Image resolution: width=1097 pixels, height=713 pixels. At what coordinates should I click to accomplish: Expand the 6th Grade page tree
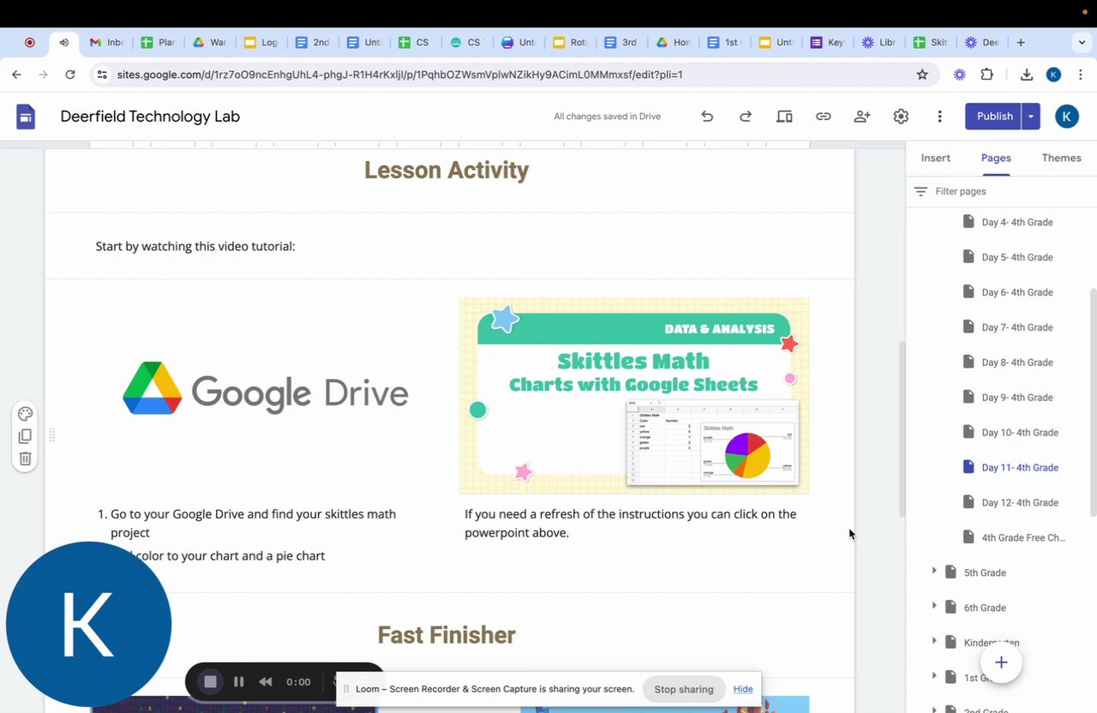pos(934,606)
